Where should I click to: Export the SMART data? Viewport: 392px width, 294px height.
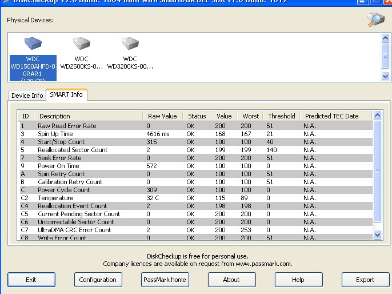click(366, 280)
